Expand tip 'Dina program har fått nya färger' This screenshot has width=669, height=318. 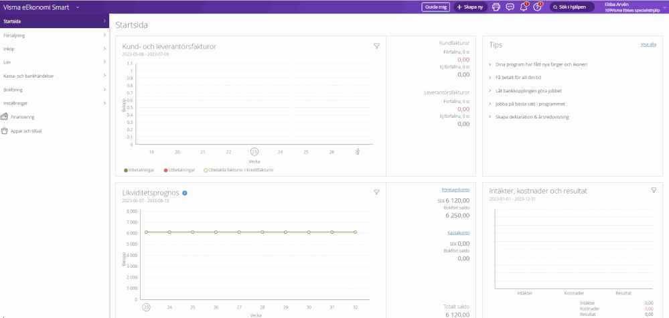[490, 64]
